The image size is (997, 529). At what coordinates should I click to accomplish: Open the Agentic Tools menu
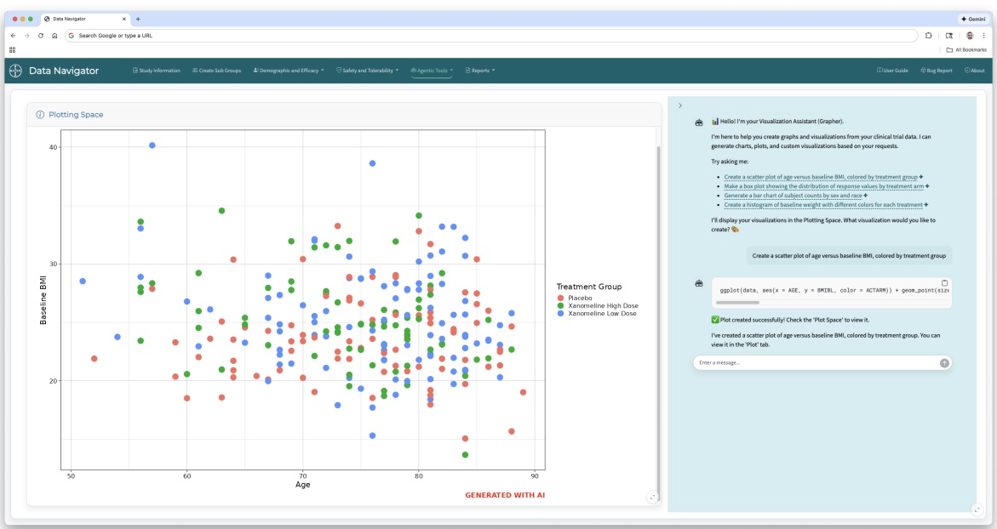click(432, 71)
